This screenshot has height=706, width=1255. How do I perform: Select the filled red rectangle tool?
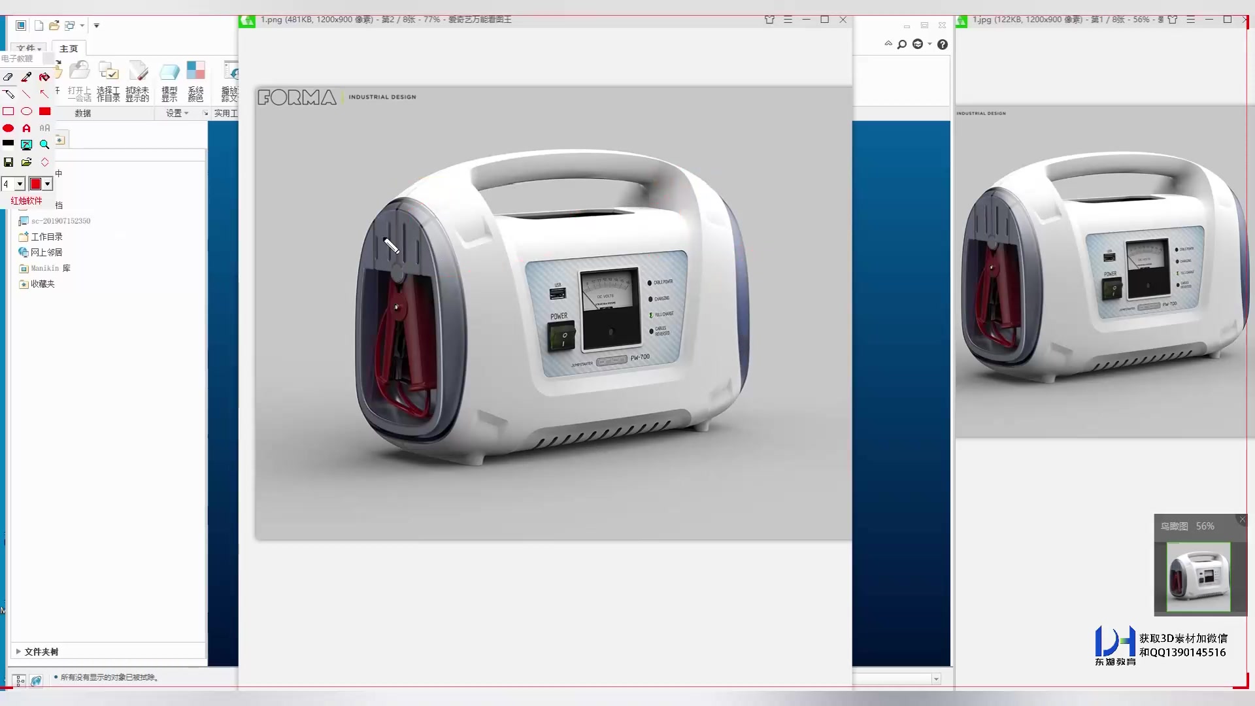(44, 111)
